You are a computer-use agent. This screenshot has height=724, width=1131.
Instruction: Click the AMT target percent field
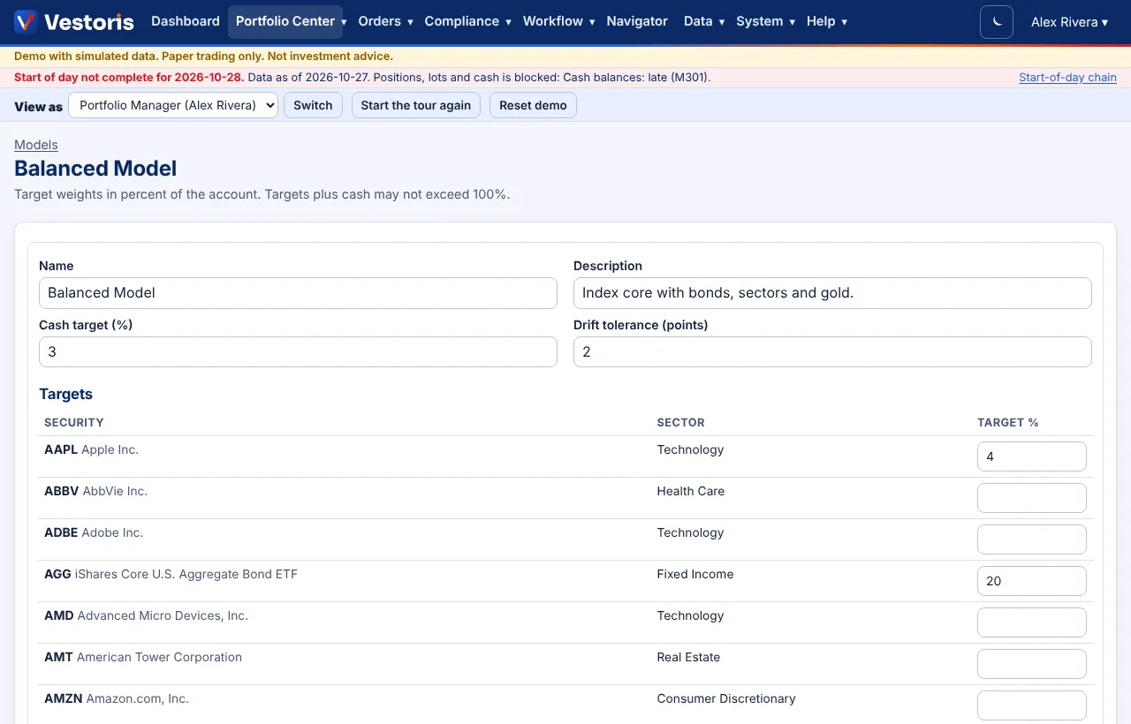pyautogui.click(x=1031, y=664)
